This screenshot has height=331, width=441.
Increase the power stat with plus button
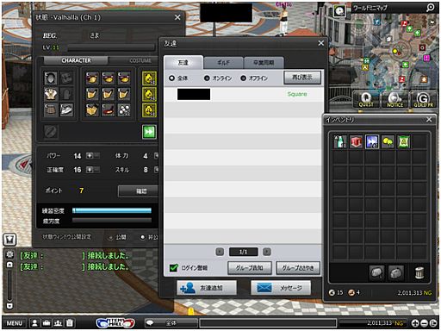pyautogui.click(x=90, y=156)
